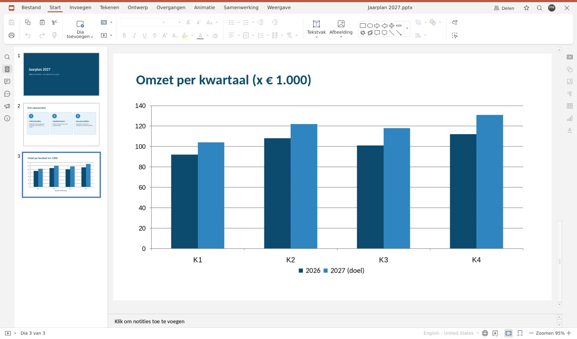The image size is (577, 339).
Task: Zoom in with the plus button
Action: coord(569,333)
